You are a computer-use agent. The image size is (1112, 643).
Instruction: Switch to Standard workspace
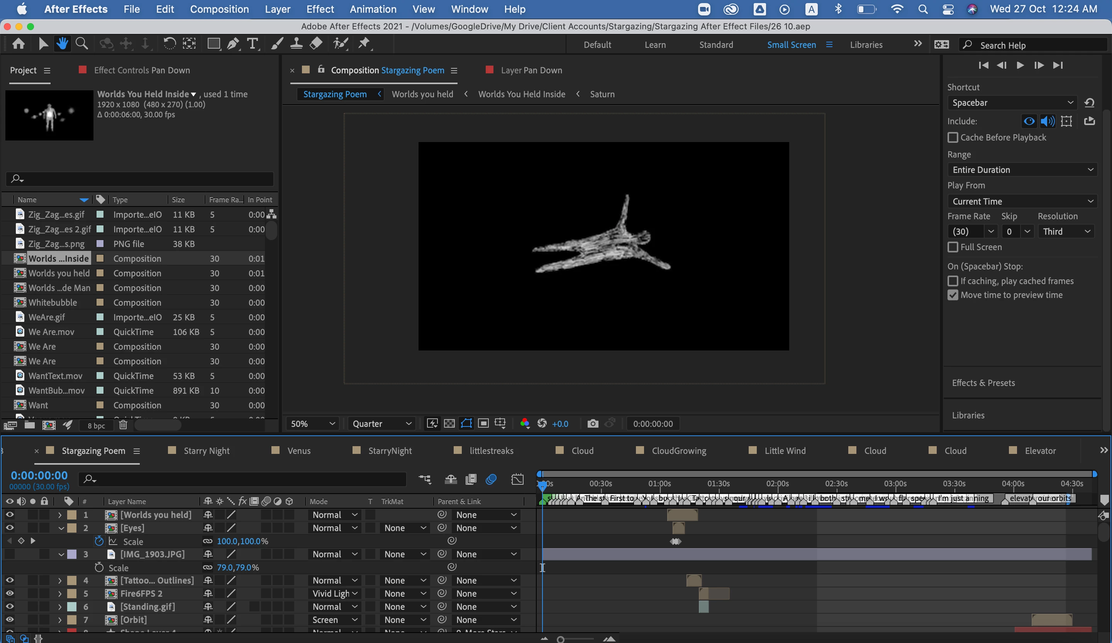(716, 44)
